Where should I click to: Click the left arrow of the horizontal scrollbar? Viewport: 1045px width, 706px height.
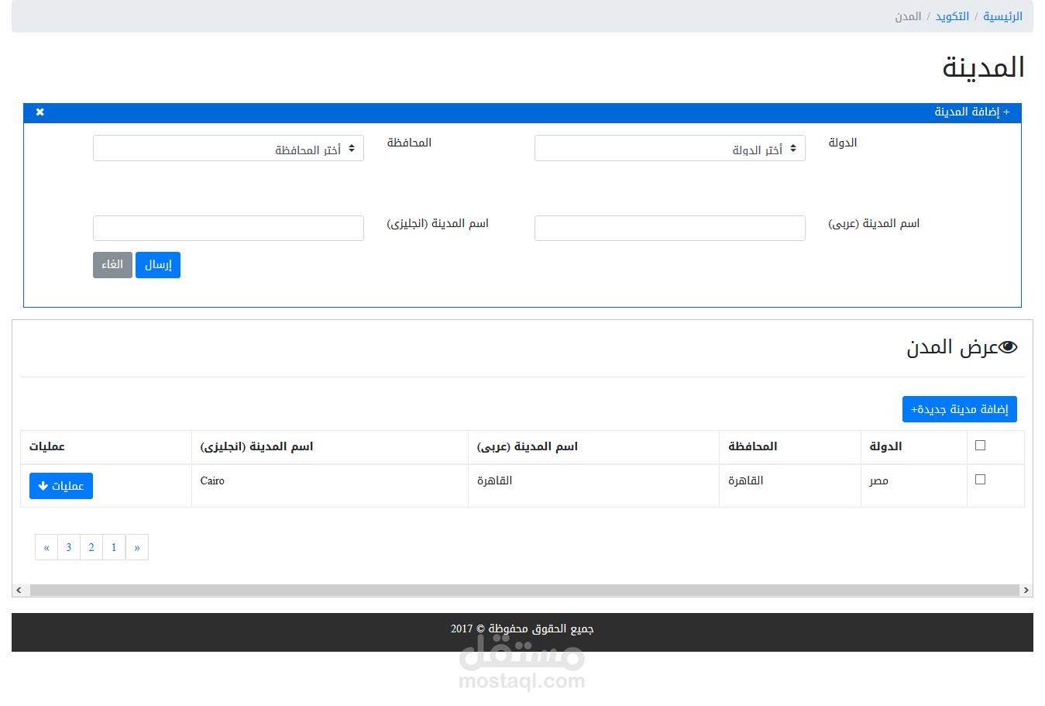(19, 591)
